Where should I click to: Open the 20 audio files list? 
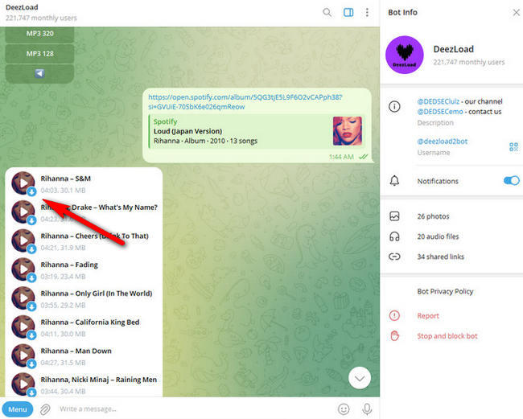click(x=438, y=236)
